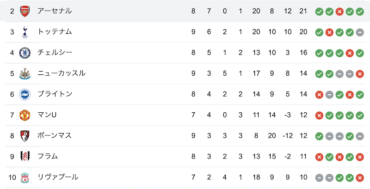Click the Arsenal club crest
Screen dimensions: 370x189
coord(25,11)
